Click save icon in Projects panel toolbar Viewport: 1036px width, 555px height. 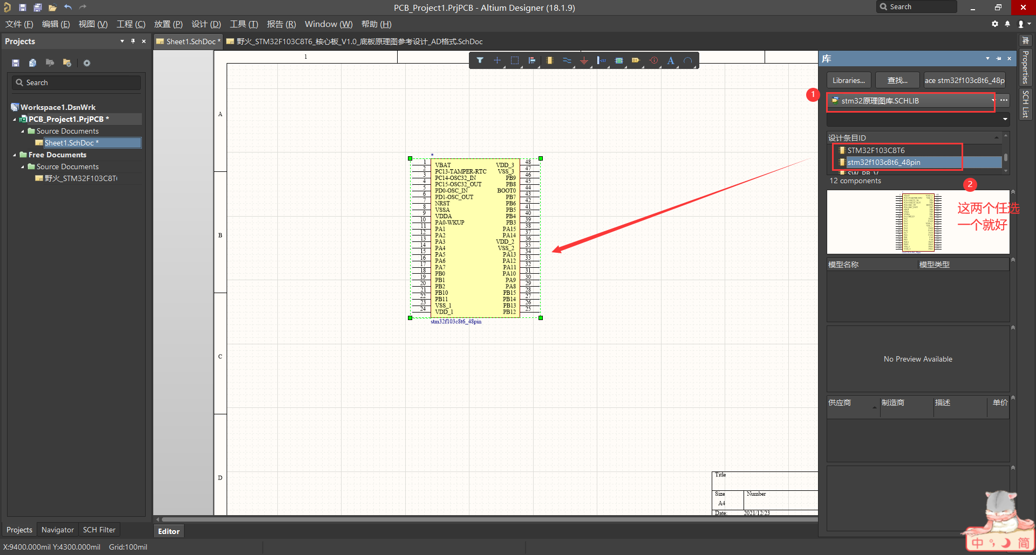pos(16,63)
